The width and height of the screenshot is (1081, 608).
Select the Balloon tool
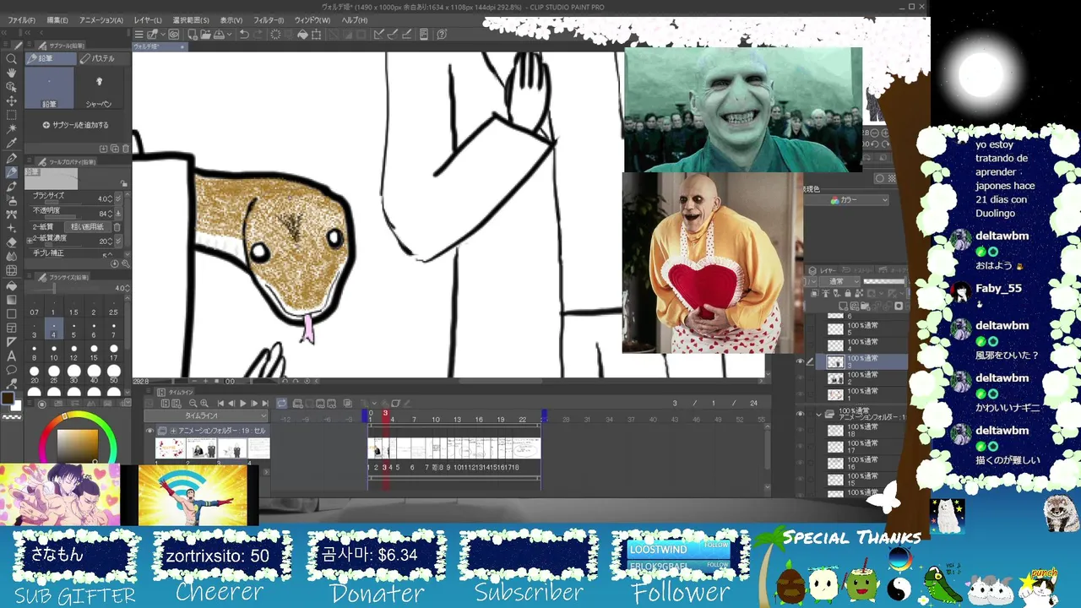click(12, 370)
